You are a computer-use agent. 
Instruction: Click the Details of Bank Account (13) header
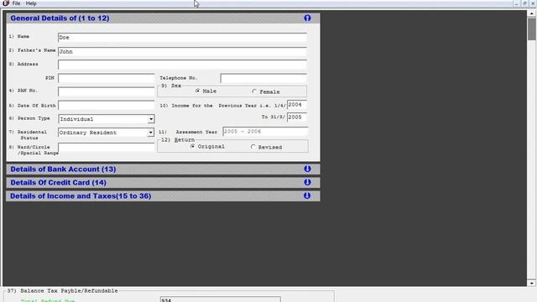[163, 169]
